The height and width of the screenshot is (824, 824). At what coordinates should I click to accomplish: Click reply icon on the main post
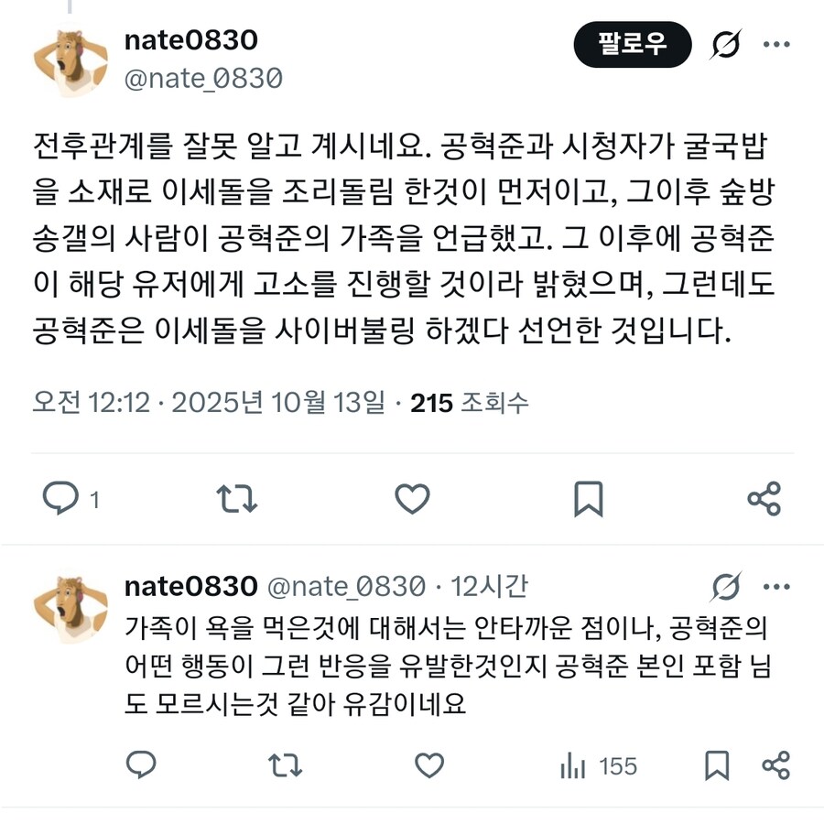point(61,498)
